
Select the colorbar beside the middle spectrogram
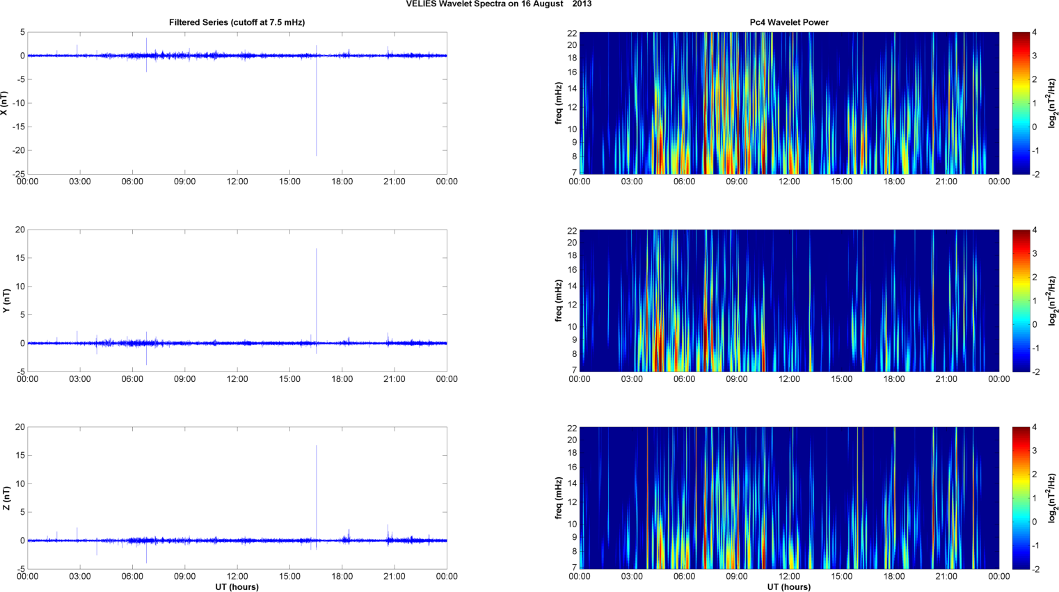pos(1020,301)
